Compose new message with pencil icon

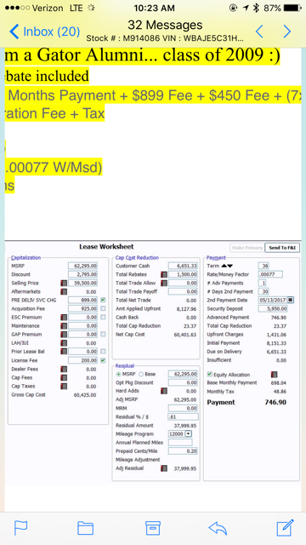[286, 528]
